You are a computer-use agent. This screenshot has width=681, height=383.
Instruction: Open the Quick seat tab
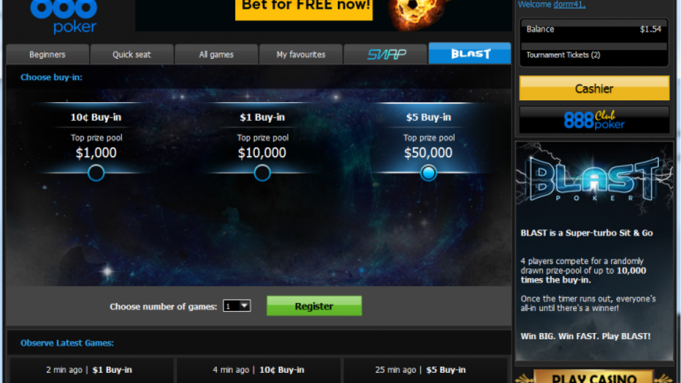coord(132,54)
